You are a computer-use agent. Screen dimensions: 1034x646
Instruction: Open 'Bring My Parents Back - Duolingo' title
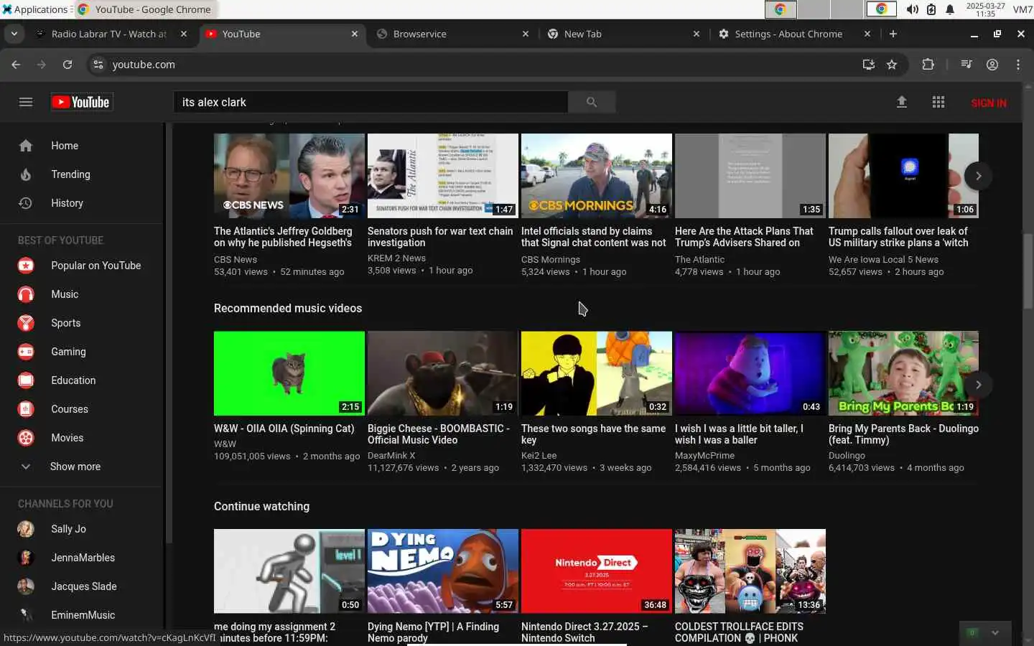(x=903, y=434)
